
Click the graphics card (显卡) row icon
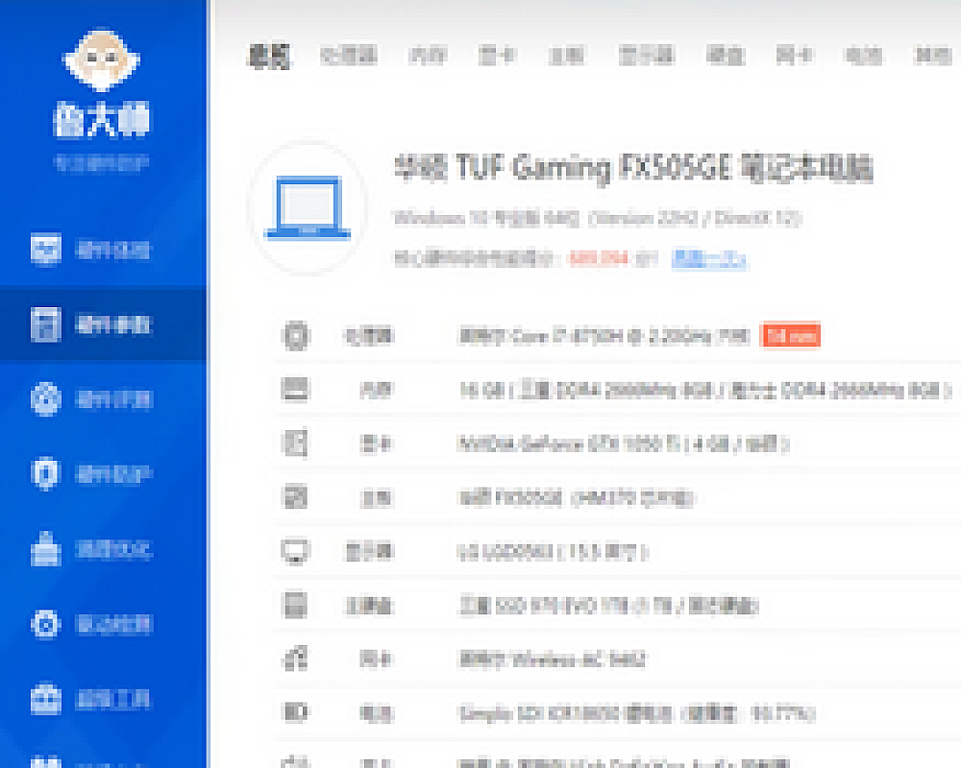(295, 444)
